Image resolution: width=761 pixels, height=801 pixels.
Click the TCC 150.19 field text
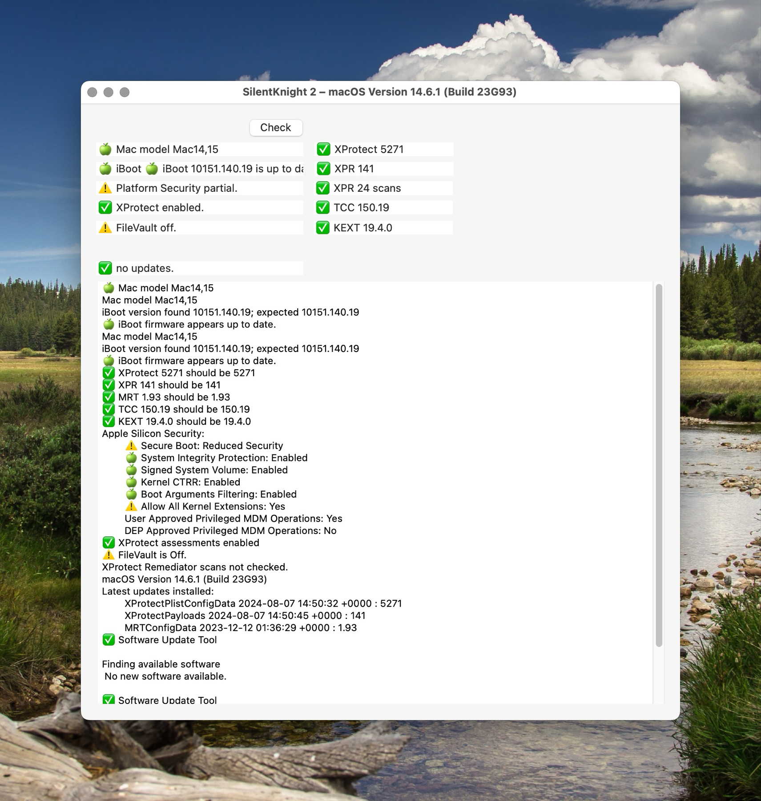point(361,208)
